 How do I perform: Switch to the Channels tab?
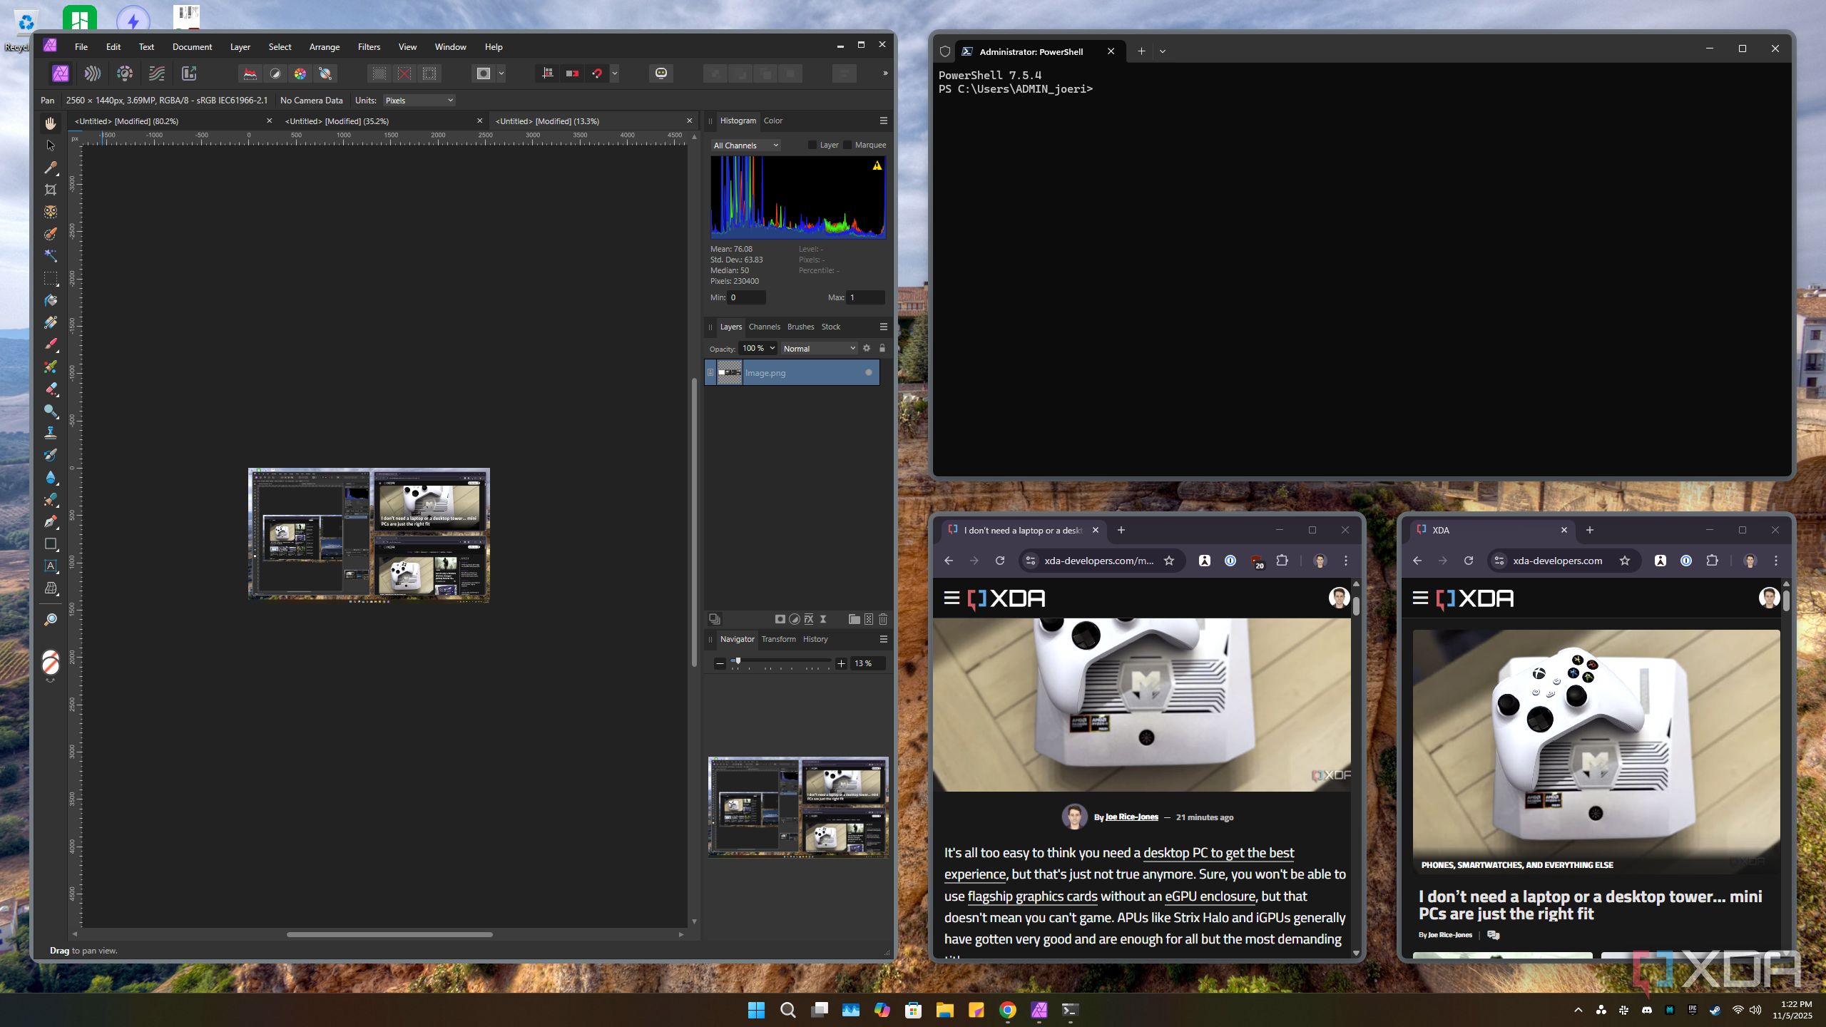pyautogui.click(x=764, y=327)
